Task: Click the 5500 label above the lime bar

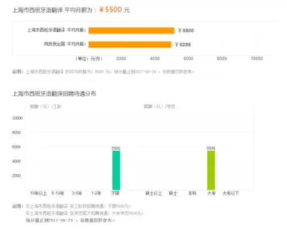Action: click(211, 148)
